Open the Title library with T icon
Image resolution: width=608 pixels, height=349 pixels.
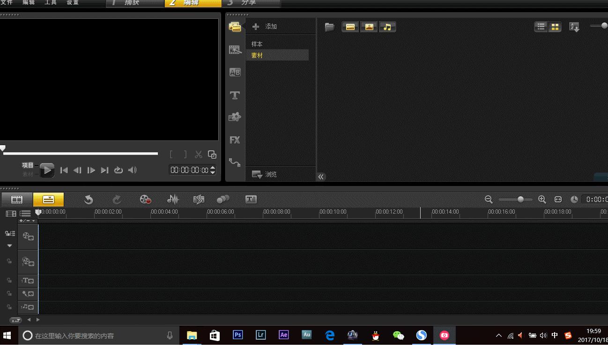point(235,96)
